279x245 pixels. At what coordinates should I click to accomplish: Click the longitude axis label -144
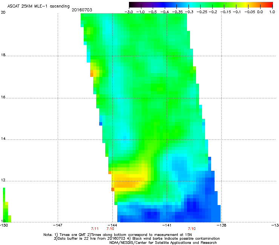click(x=112, y=225)
